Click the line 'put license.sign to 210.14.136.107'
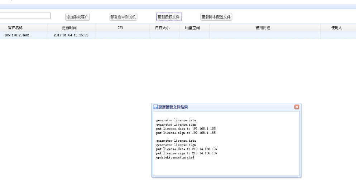This screenshot has width=356, height=192. [187, 153]
